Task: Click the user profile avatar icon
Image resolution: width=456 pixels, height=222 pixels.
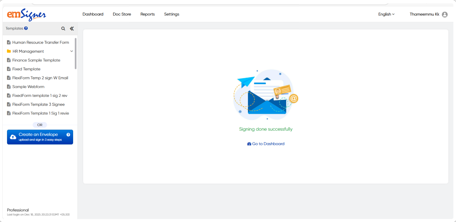Action: coord(445,15)
